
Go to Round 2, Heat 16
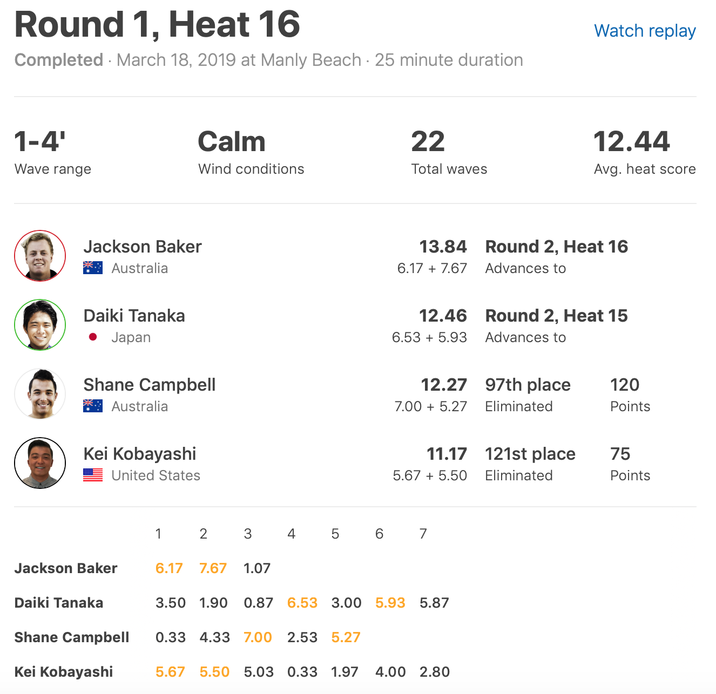pos(557,247)
